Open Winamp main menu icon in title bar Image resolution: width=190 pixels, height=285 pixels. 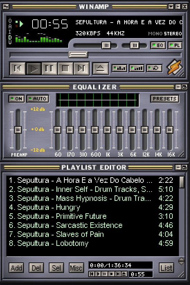pos(6,7)
